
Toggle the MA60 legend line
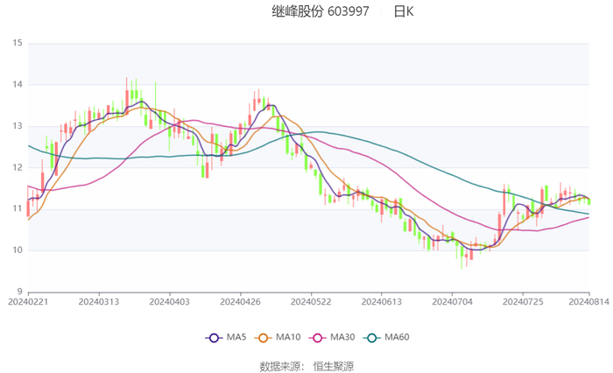(x=386, y=337)
